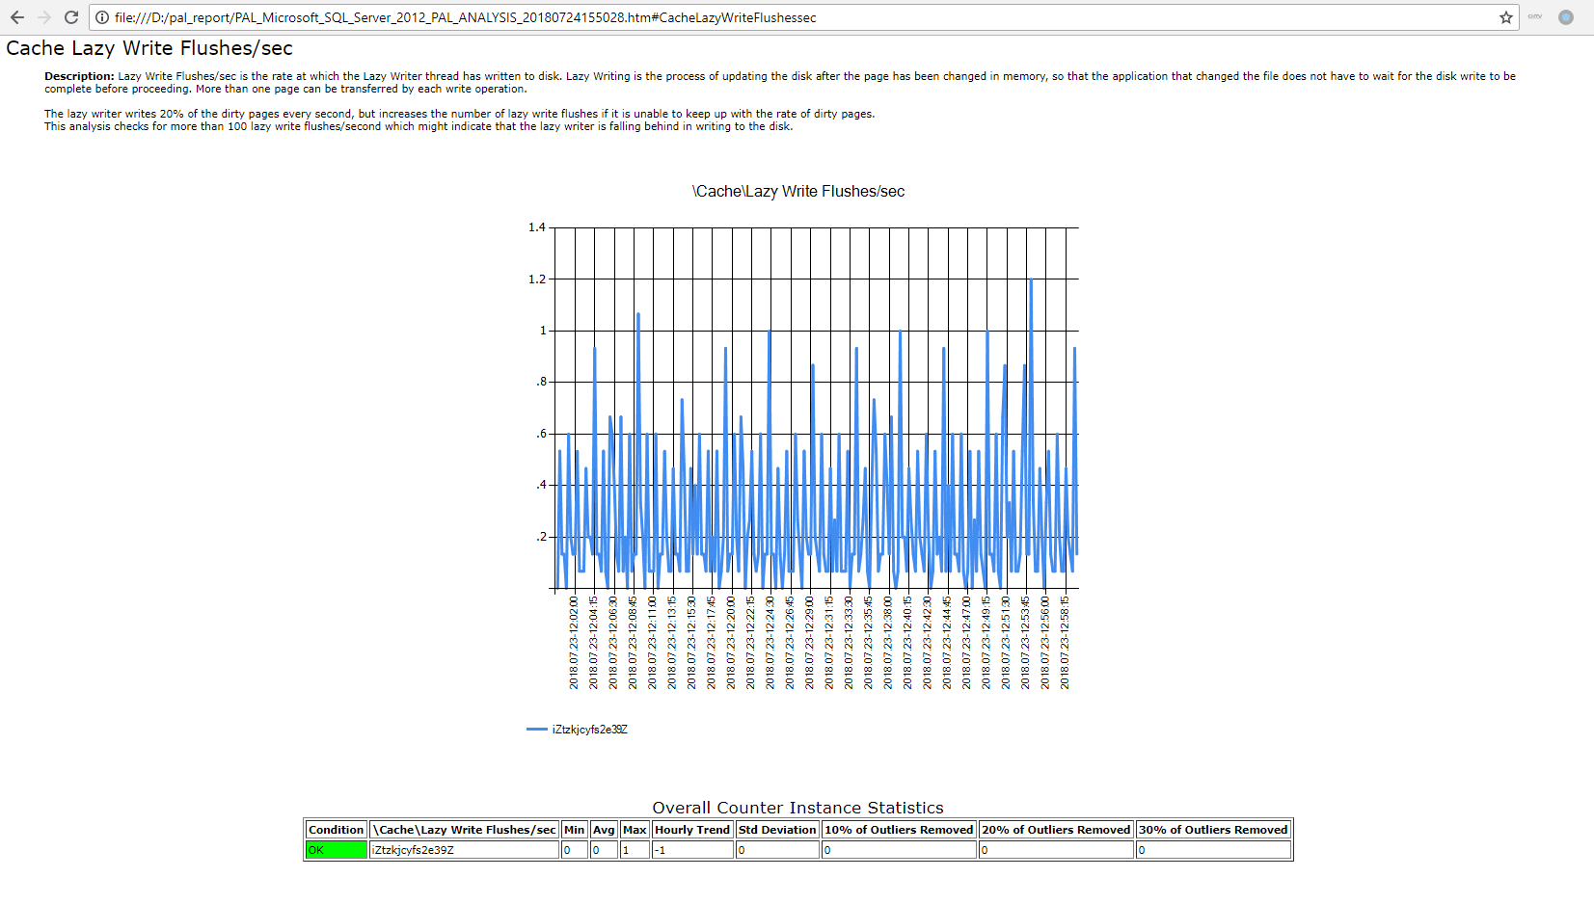This screenshot has width=1594, height=904.
Task: Select the 'Description:' label text
Action: 79,76
